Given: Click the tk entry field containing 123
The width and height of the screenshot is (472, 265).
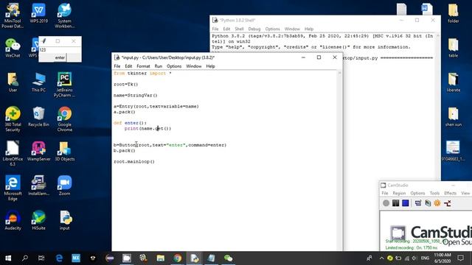Looking at the screenshot, I should [x=60, y=50].
